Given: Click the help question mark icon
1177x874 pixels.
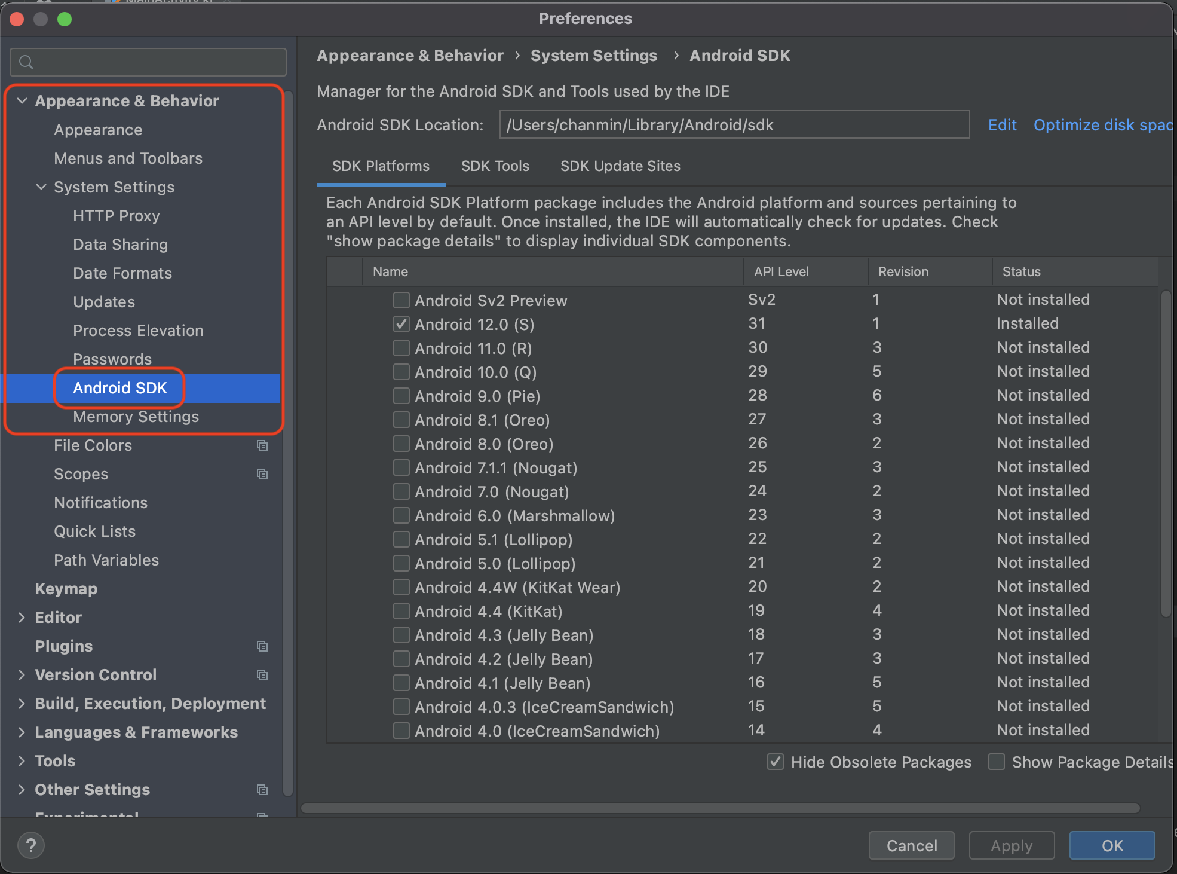Looking at the screenshot, I should (x=31, y=845).
